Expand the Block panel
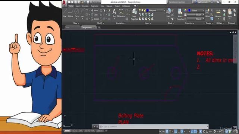239x134 pixels. tap(171, 23)
